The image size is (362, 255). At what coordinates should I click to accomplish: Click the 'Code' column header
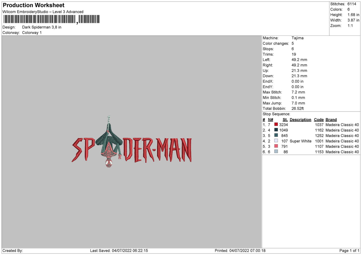(319, 119)
